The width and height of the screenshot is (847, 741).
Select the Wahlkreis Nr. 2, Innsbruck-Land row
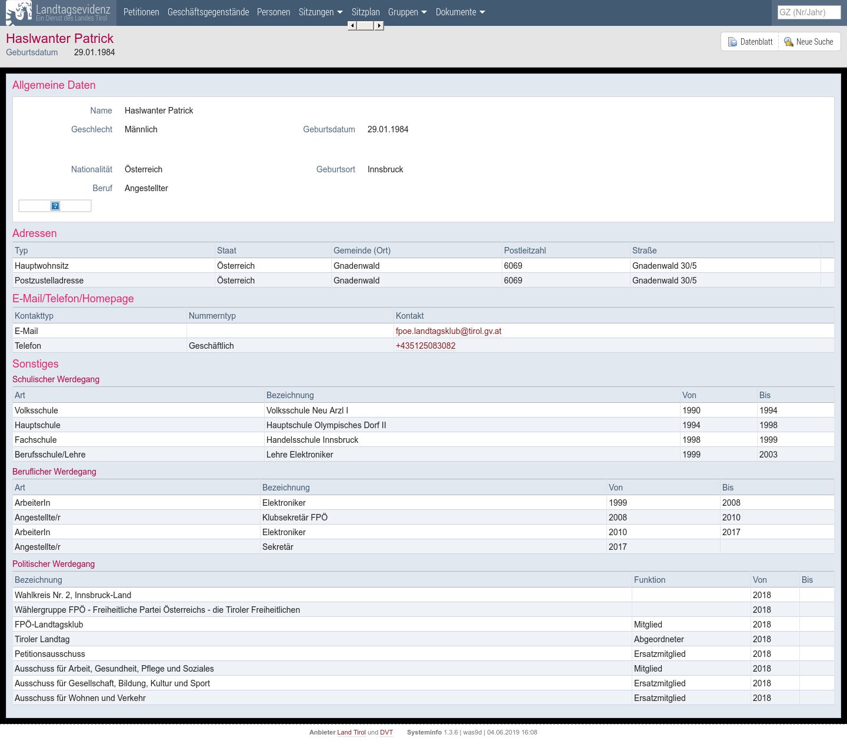423,595
